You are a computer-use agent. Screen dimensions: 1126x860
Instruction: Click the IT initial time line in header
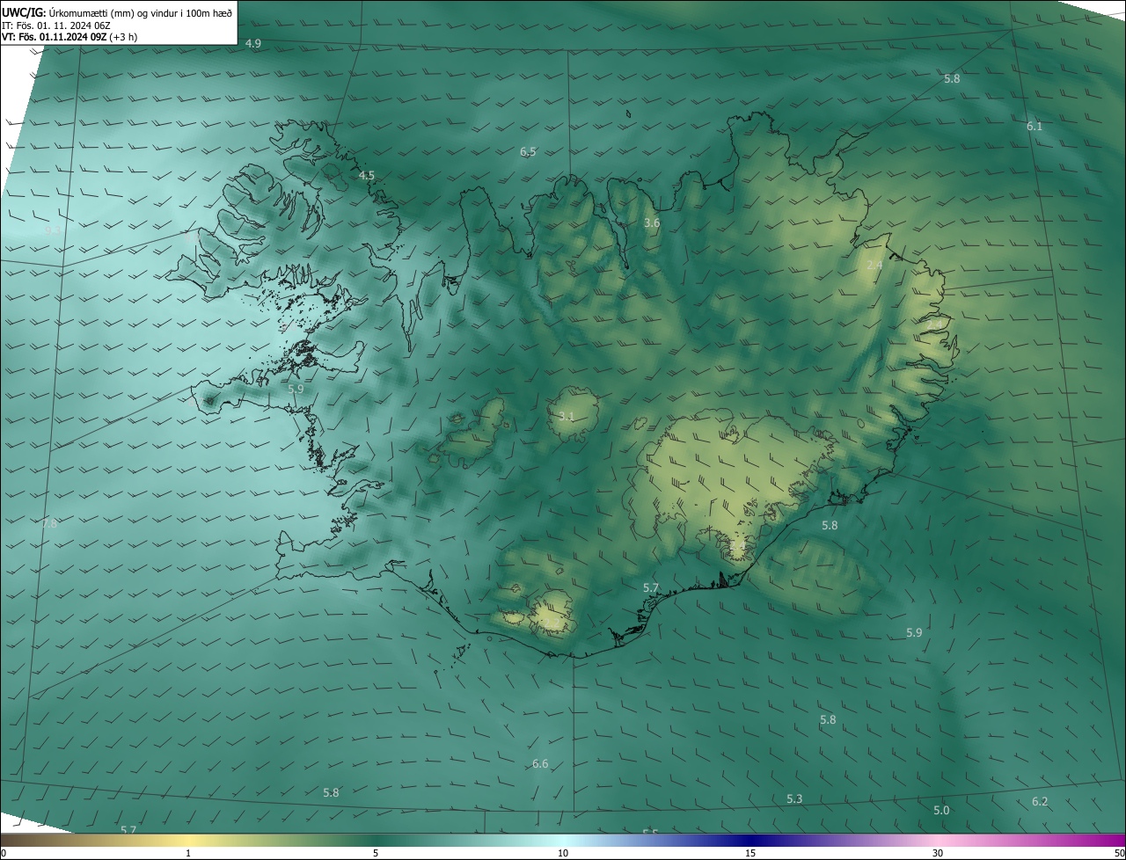click(x=56, y=25)
